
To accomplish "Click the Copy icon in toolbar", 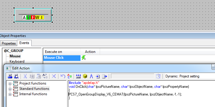I will (32, 76).
